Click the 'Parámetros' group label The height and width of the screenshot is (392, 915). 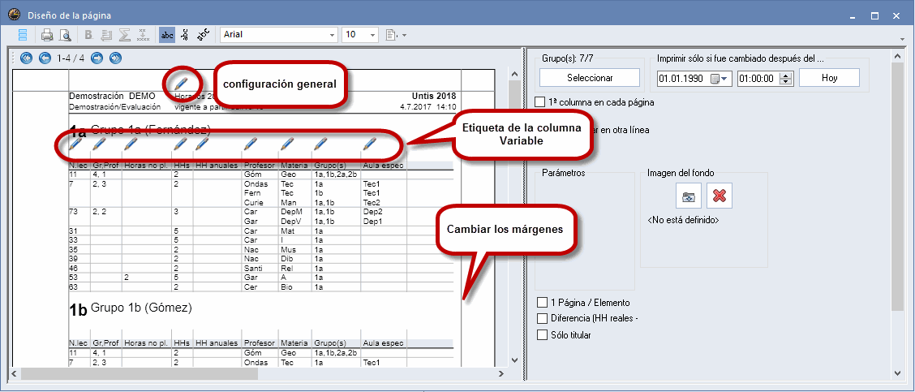563,173
